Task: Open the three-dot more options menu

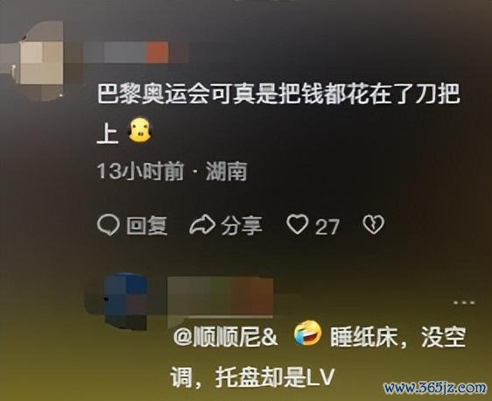Action: pyautogui.click(x=464, y=303)
